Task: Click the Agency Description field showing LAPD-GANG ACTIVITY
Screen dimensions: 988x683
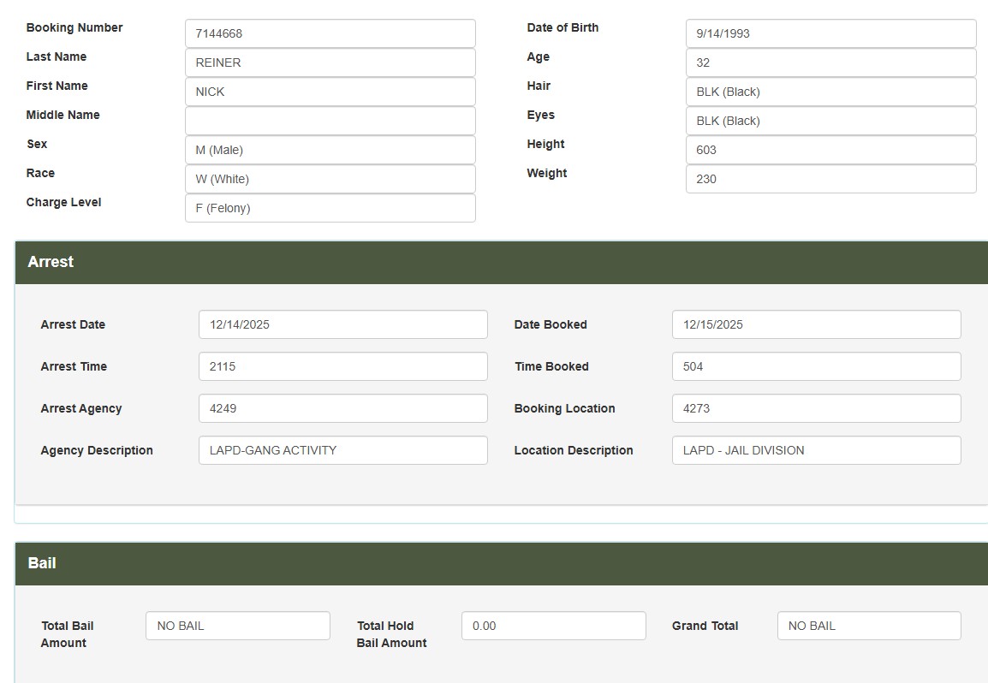Action: [342, 450]
